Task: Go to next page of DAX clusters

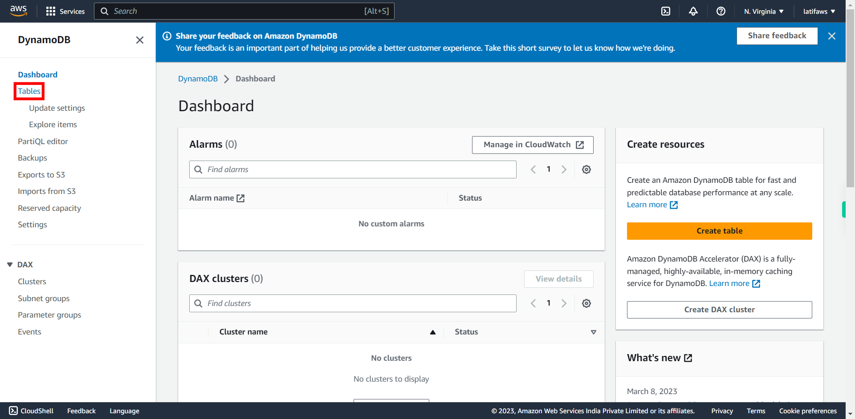Action: pyautogui.click(x=564, y=303)
